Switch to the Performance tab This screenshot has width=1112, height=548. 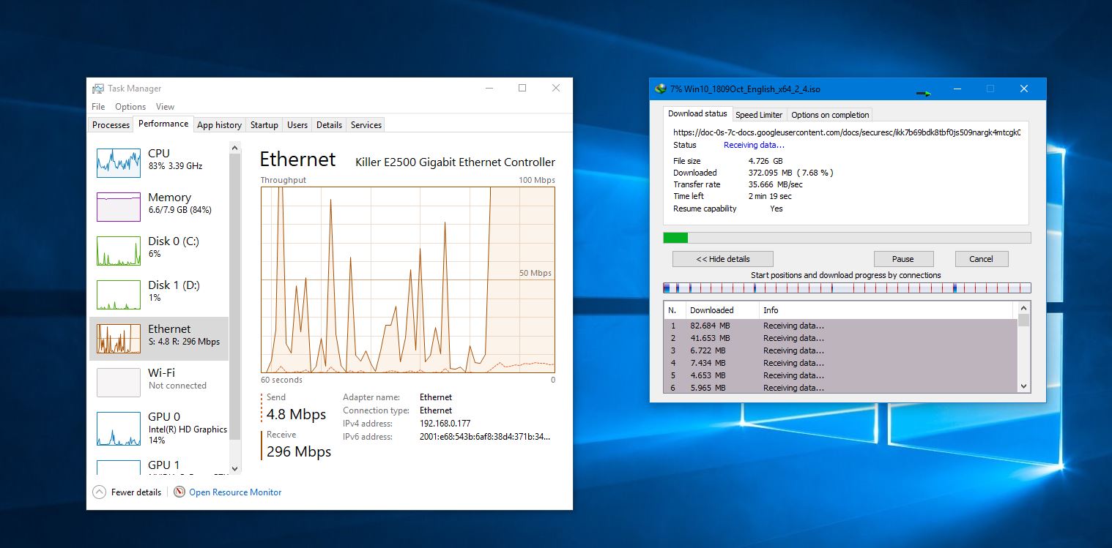[x=163, y=124]
